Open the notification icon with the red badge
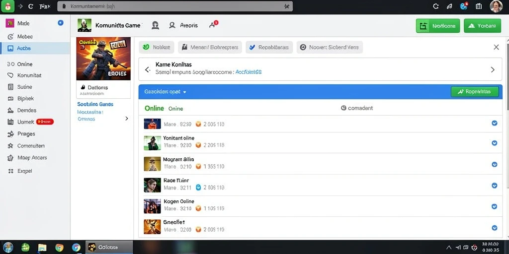Screen dimensions: 509x254 (213, 24)
